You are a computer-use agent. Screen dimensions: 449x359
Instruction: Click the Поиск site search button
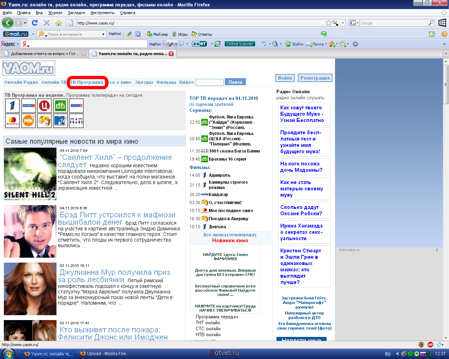(x=235, y=82)
